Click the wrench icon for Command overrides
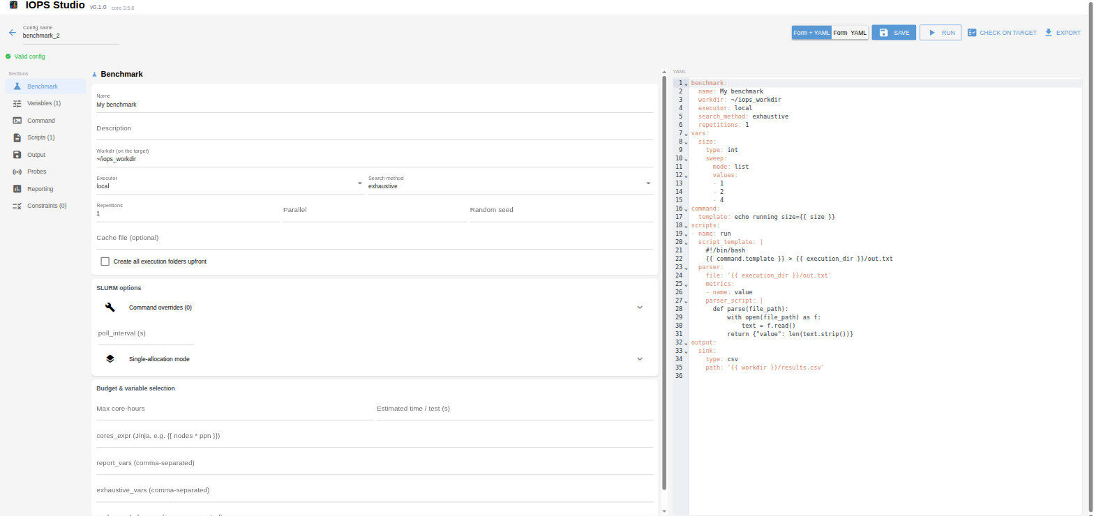 click(x=110, y=308)
